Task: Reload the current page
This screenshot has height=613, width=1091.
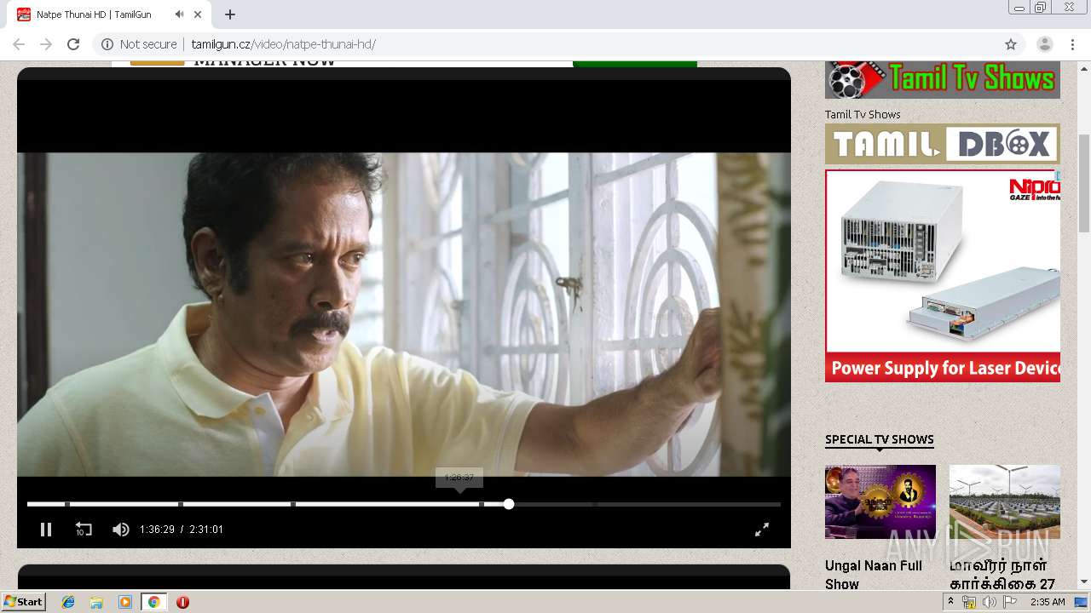Action: tap(73, 44)
